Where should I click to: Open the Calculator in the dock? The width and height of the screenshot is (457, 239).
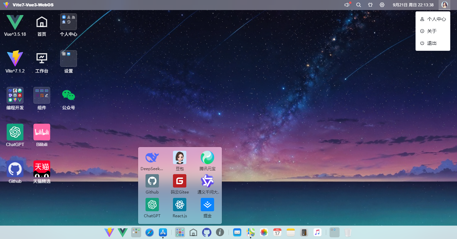coord(304,232)
